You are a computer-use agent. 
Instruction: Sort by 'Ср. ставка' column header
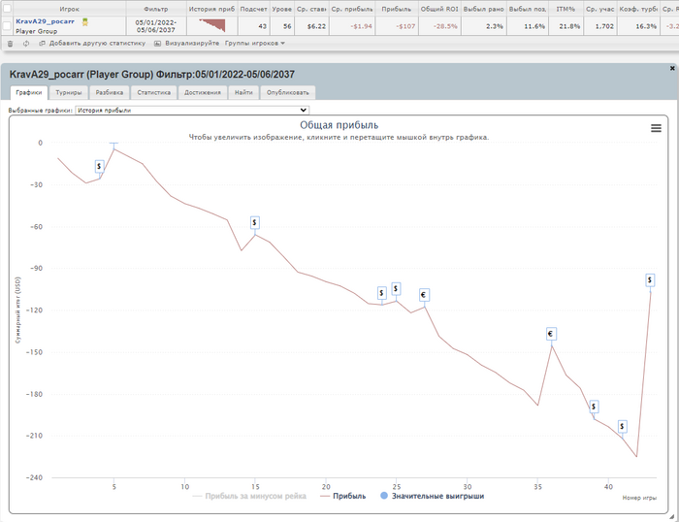(311, 9)
